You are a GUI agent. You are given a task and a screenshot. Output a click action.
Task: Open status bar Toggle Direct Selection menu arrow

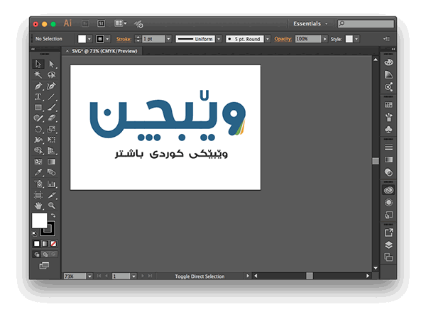248,276
